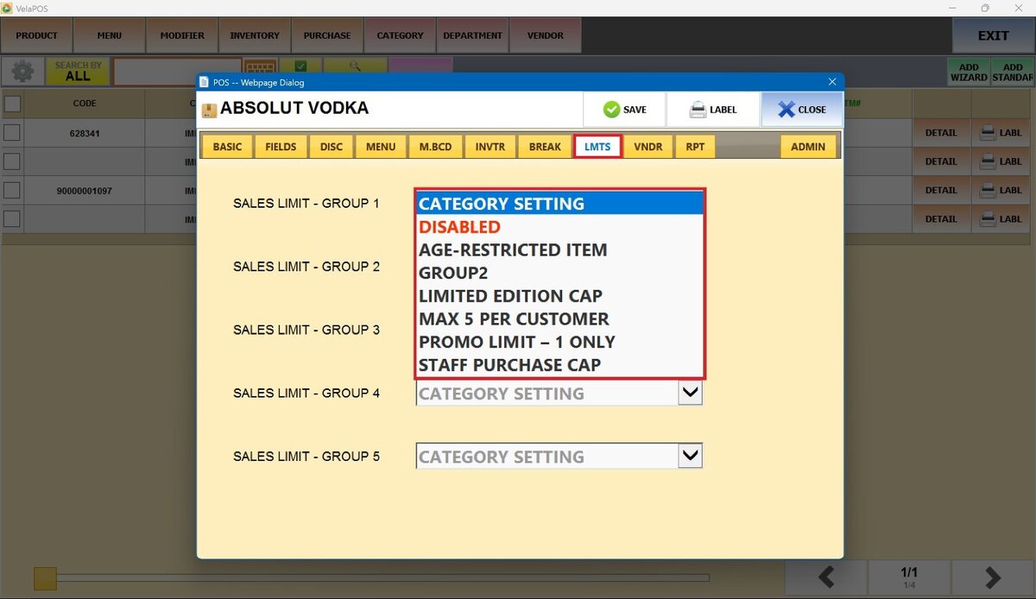
Task: Open the DEPARTMENT section
Action: (x=472, y=35)
